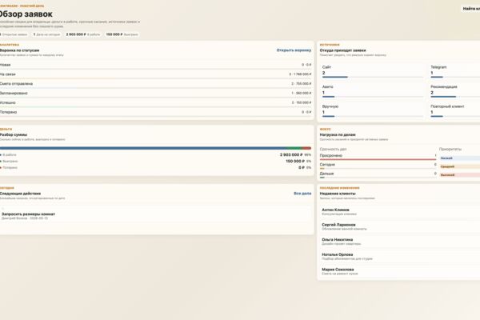The image size is (480, 320).
Task: Click the 'Все дела' link
Action: point(302,194)
